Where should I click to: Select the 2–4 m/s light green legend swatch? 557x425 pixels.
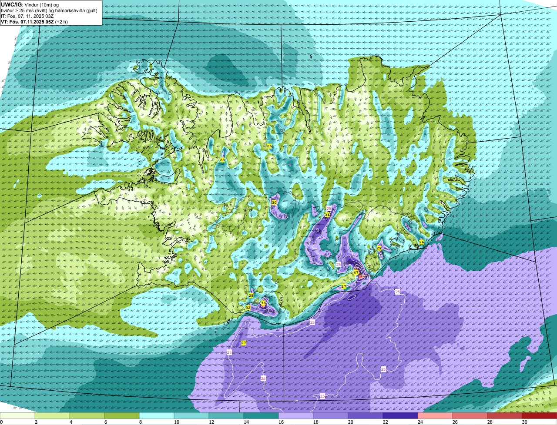pyautogui.click(x=52, y=416)
